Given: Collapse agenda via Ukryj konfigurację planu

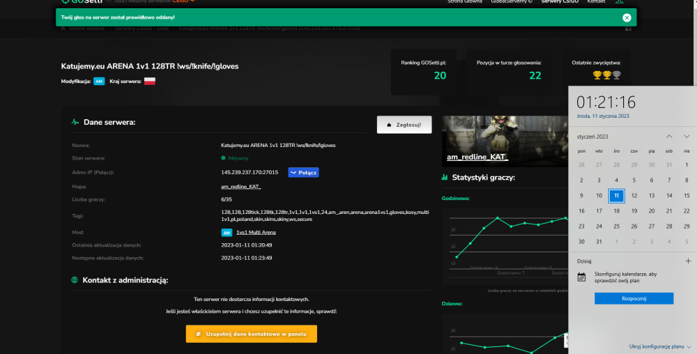Looking at the screenshot, I should (659, 346).
